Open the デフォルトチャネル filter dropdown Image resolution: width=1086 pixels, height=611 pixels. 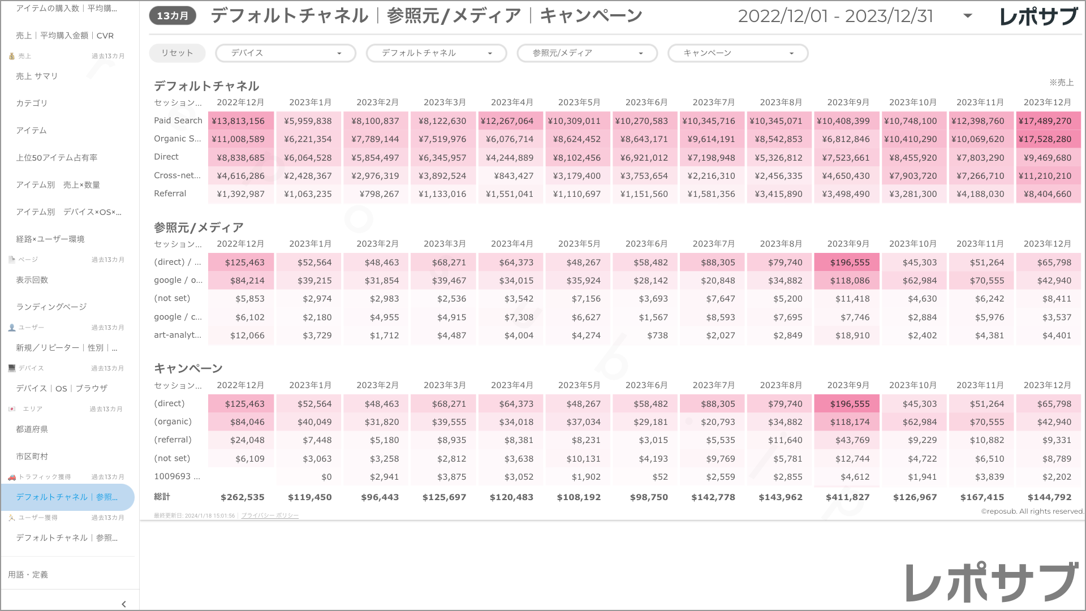[436, 53]
